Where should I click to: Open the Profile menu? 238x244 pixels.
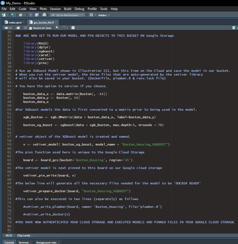[x=92, y=9]
